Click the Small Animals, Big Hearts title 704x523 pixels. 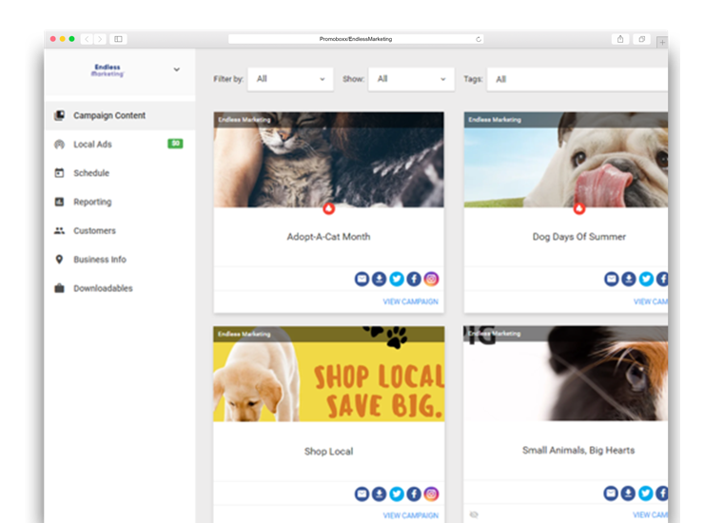(578, 451)
